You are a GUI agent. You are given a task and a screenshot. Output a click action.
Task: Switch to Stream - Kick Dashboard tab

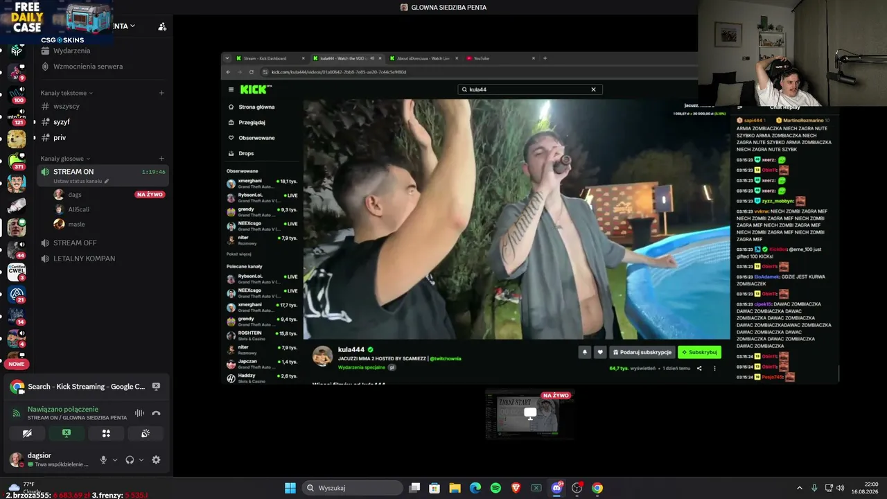coord(269,58)
